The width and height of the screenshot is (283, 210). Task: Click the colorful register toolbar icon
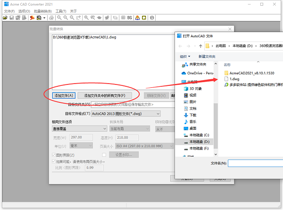pyautogui.click(x=138, y=17)
